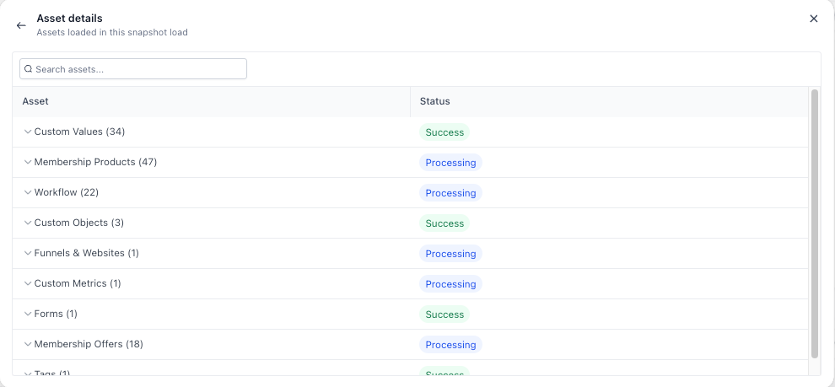
Task: Expand the Membership Products (47) row
Action: click(28, 162)
